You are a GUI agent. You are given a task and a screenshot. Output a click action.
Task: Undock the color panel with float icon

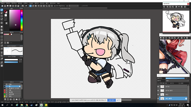(20, 9)
